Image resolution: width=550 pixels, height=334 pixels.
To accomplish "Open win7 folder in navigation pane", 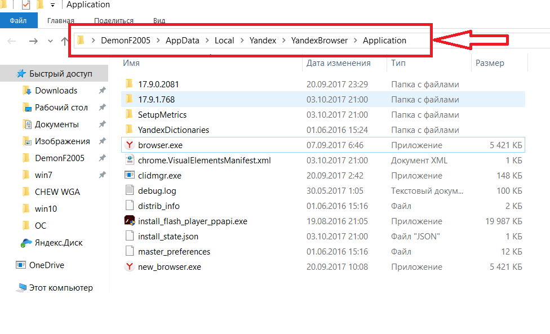I will coord(43,175).
